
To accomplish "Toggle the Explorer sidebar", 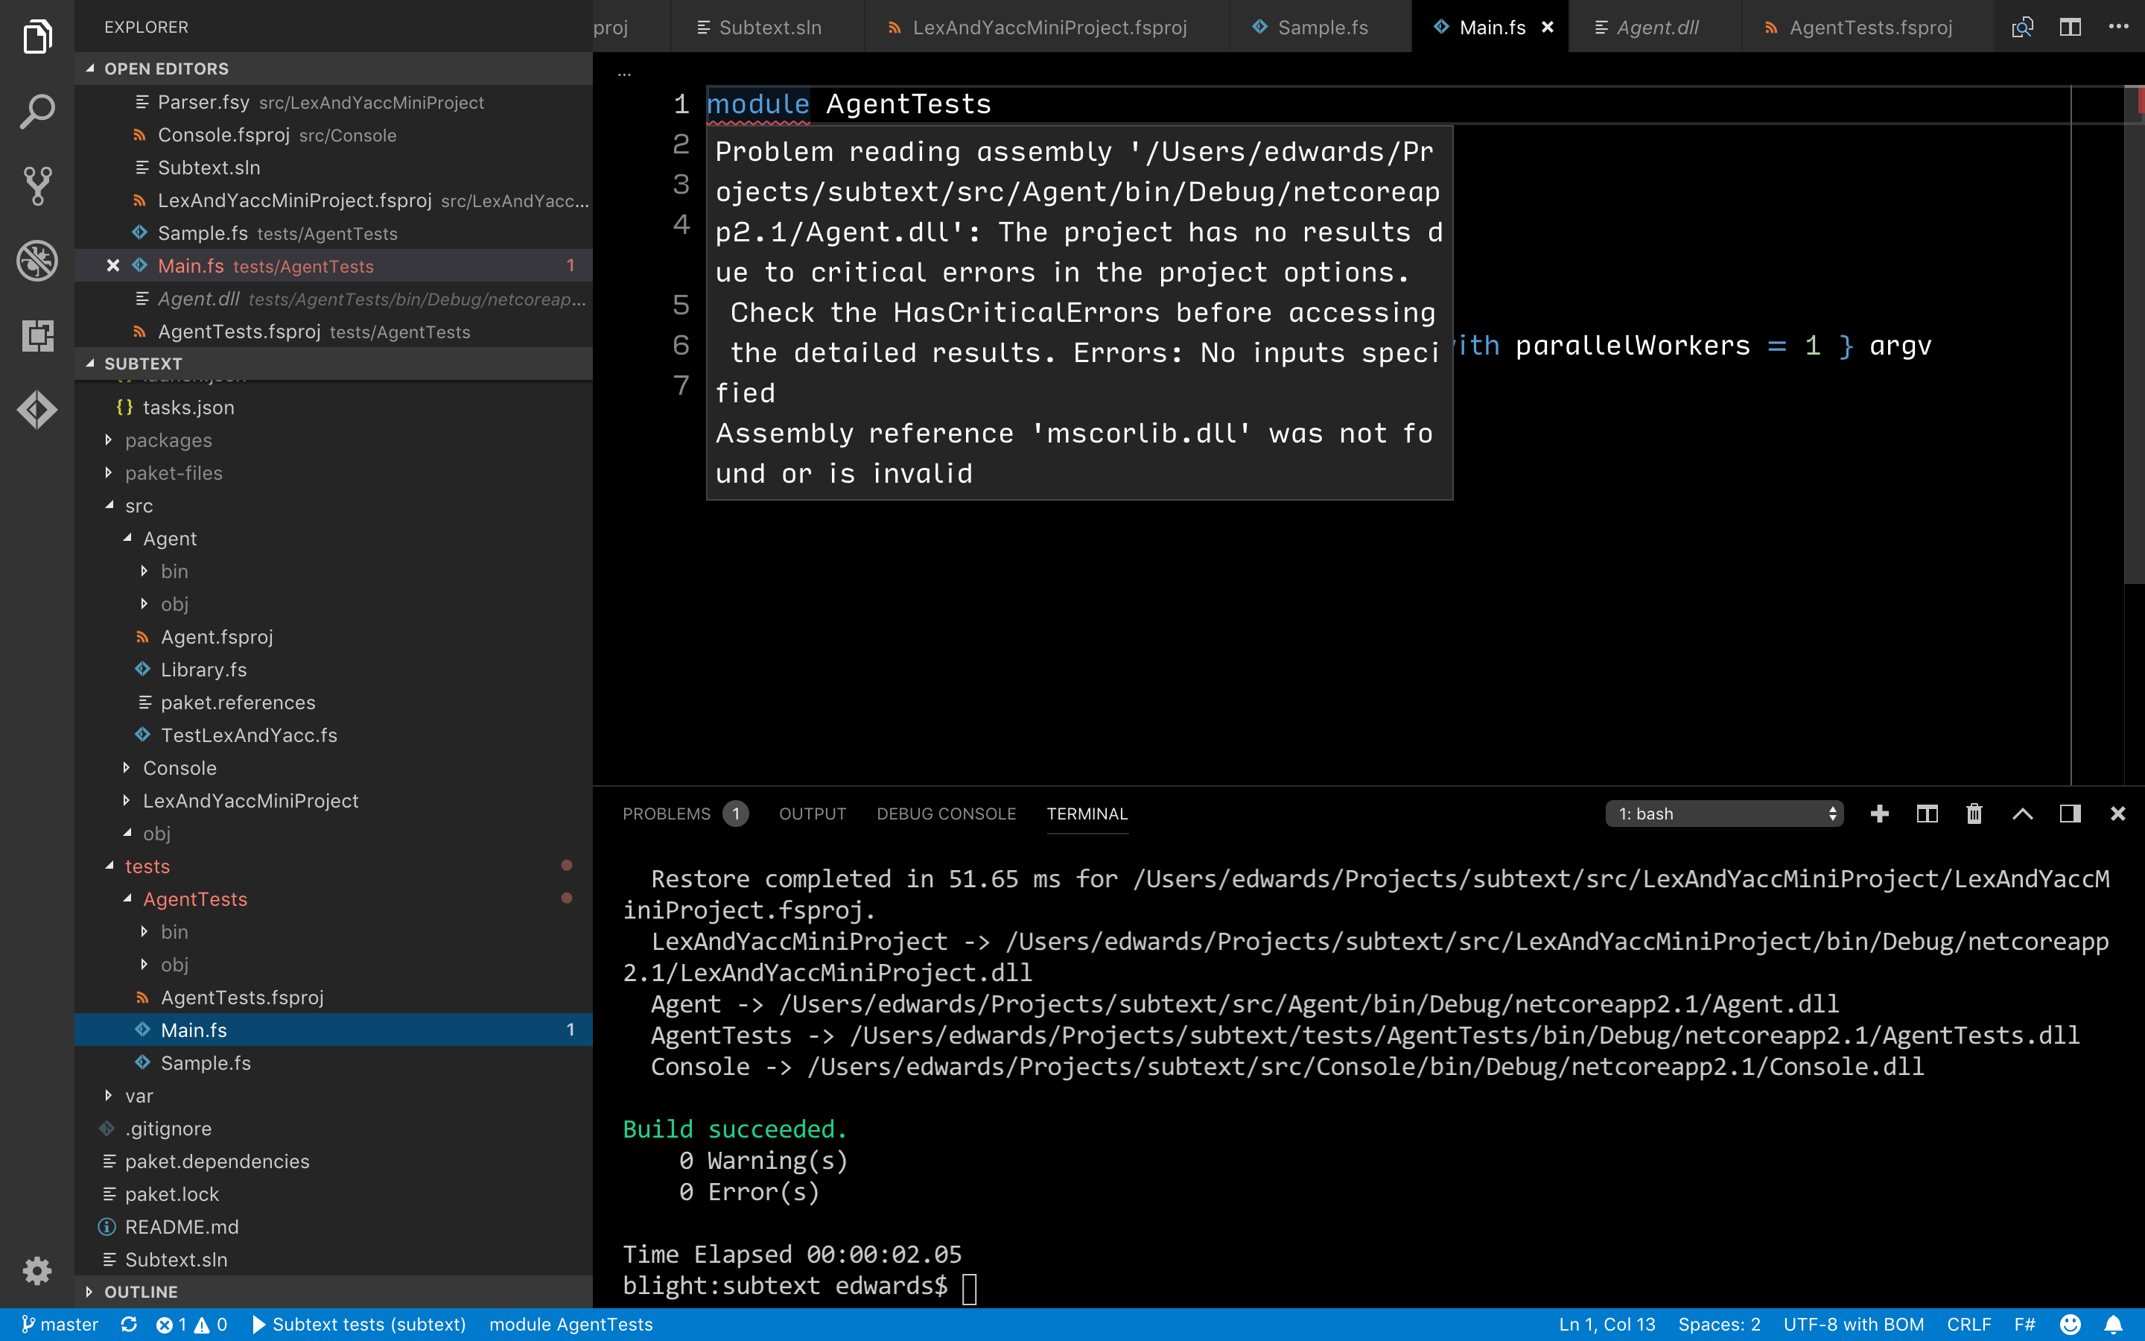I will coord(37,36).
